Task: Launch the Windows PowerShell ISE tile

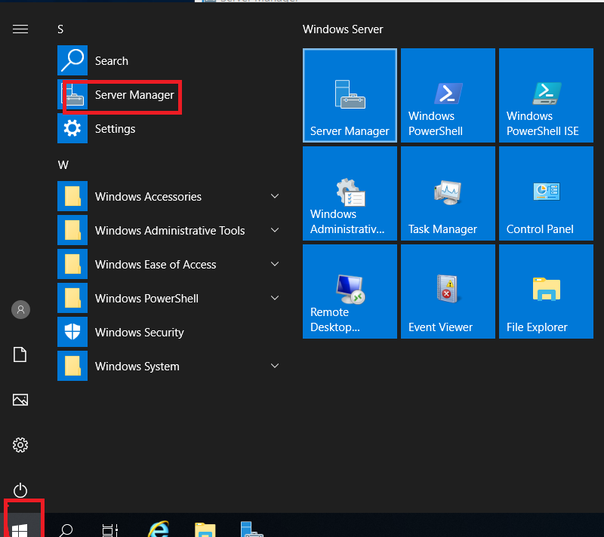Action: click(x=546, y=95)
